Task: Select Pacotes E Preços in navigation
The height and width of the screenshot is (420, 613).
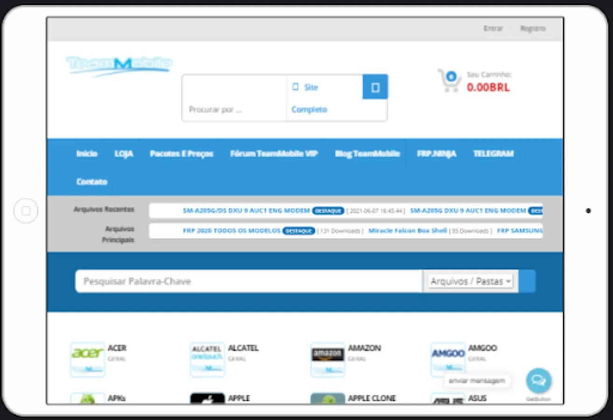Action: coord(182,154)
